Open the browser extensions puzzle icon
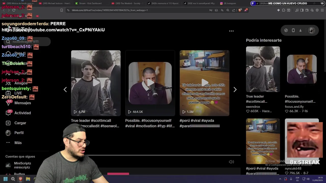Viewport: 326px width, 183px height. pyautogui.click(x=283, y=10)
